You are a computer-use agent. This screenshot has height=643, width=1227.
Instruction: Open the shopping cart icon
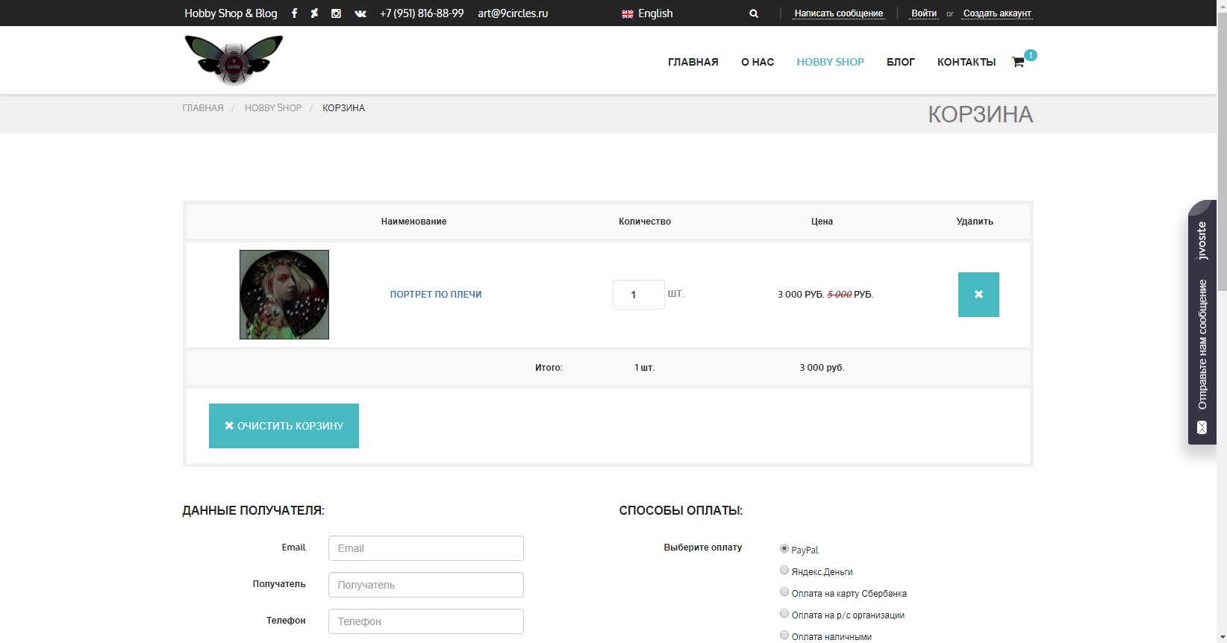[1018, 62]
